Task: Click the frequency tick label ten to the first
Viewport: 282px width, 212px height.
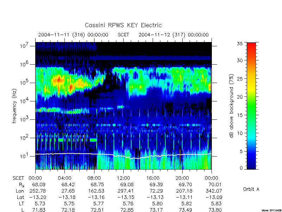Action: click(x=24, y=156)
